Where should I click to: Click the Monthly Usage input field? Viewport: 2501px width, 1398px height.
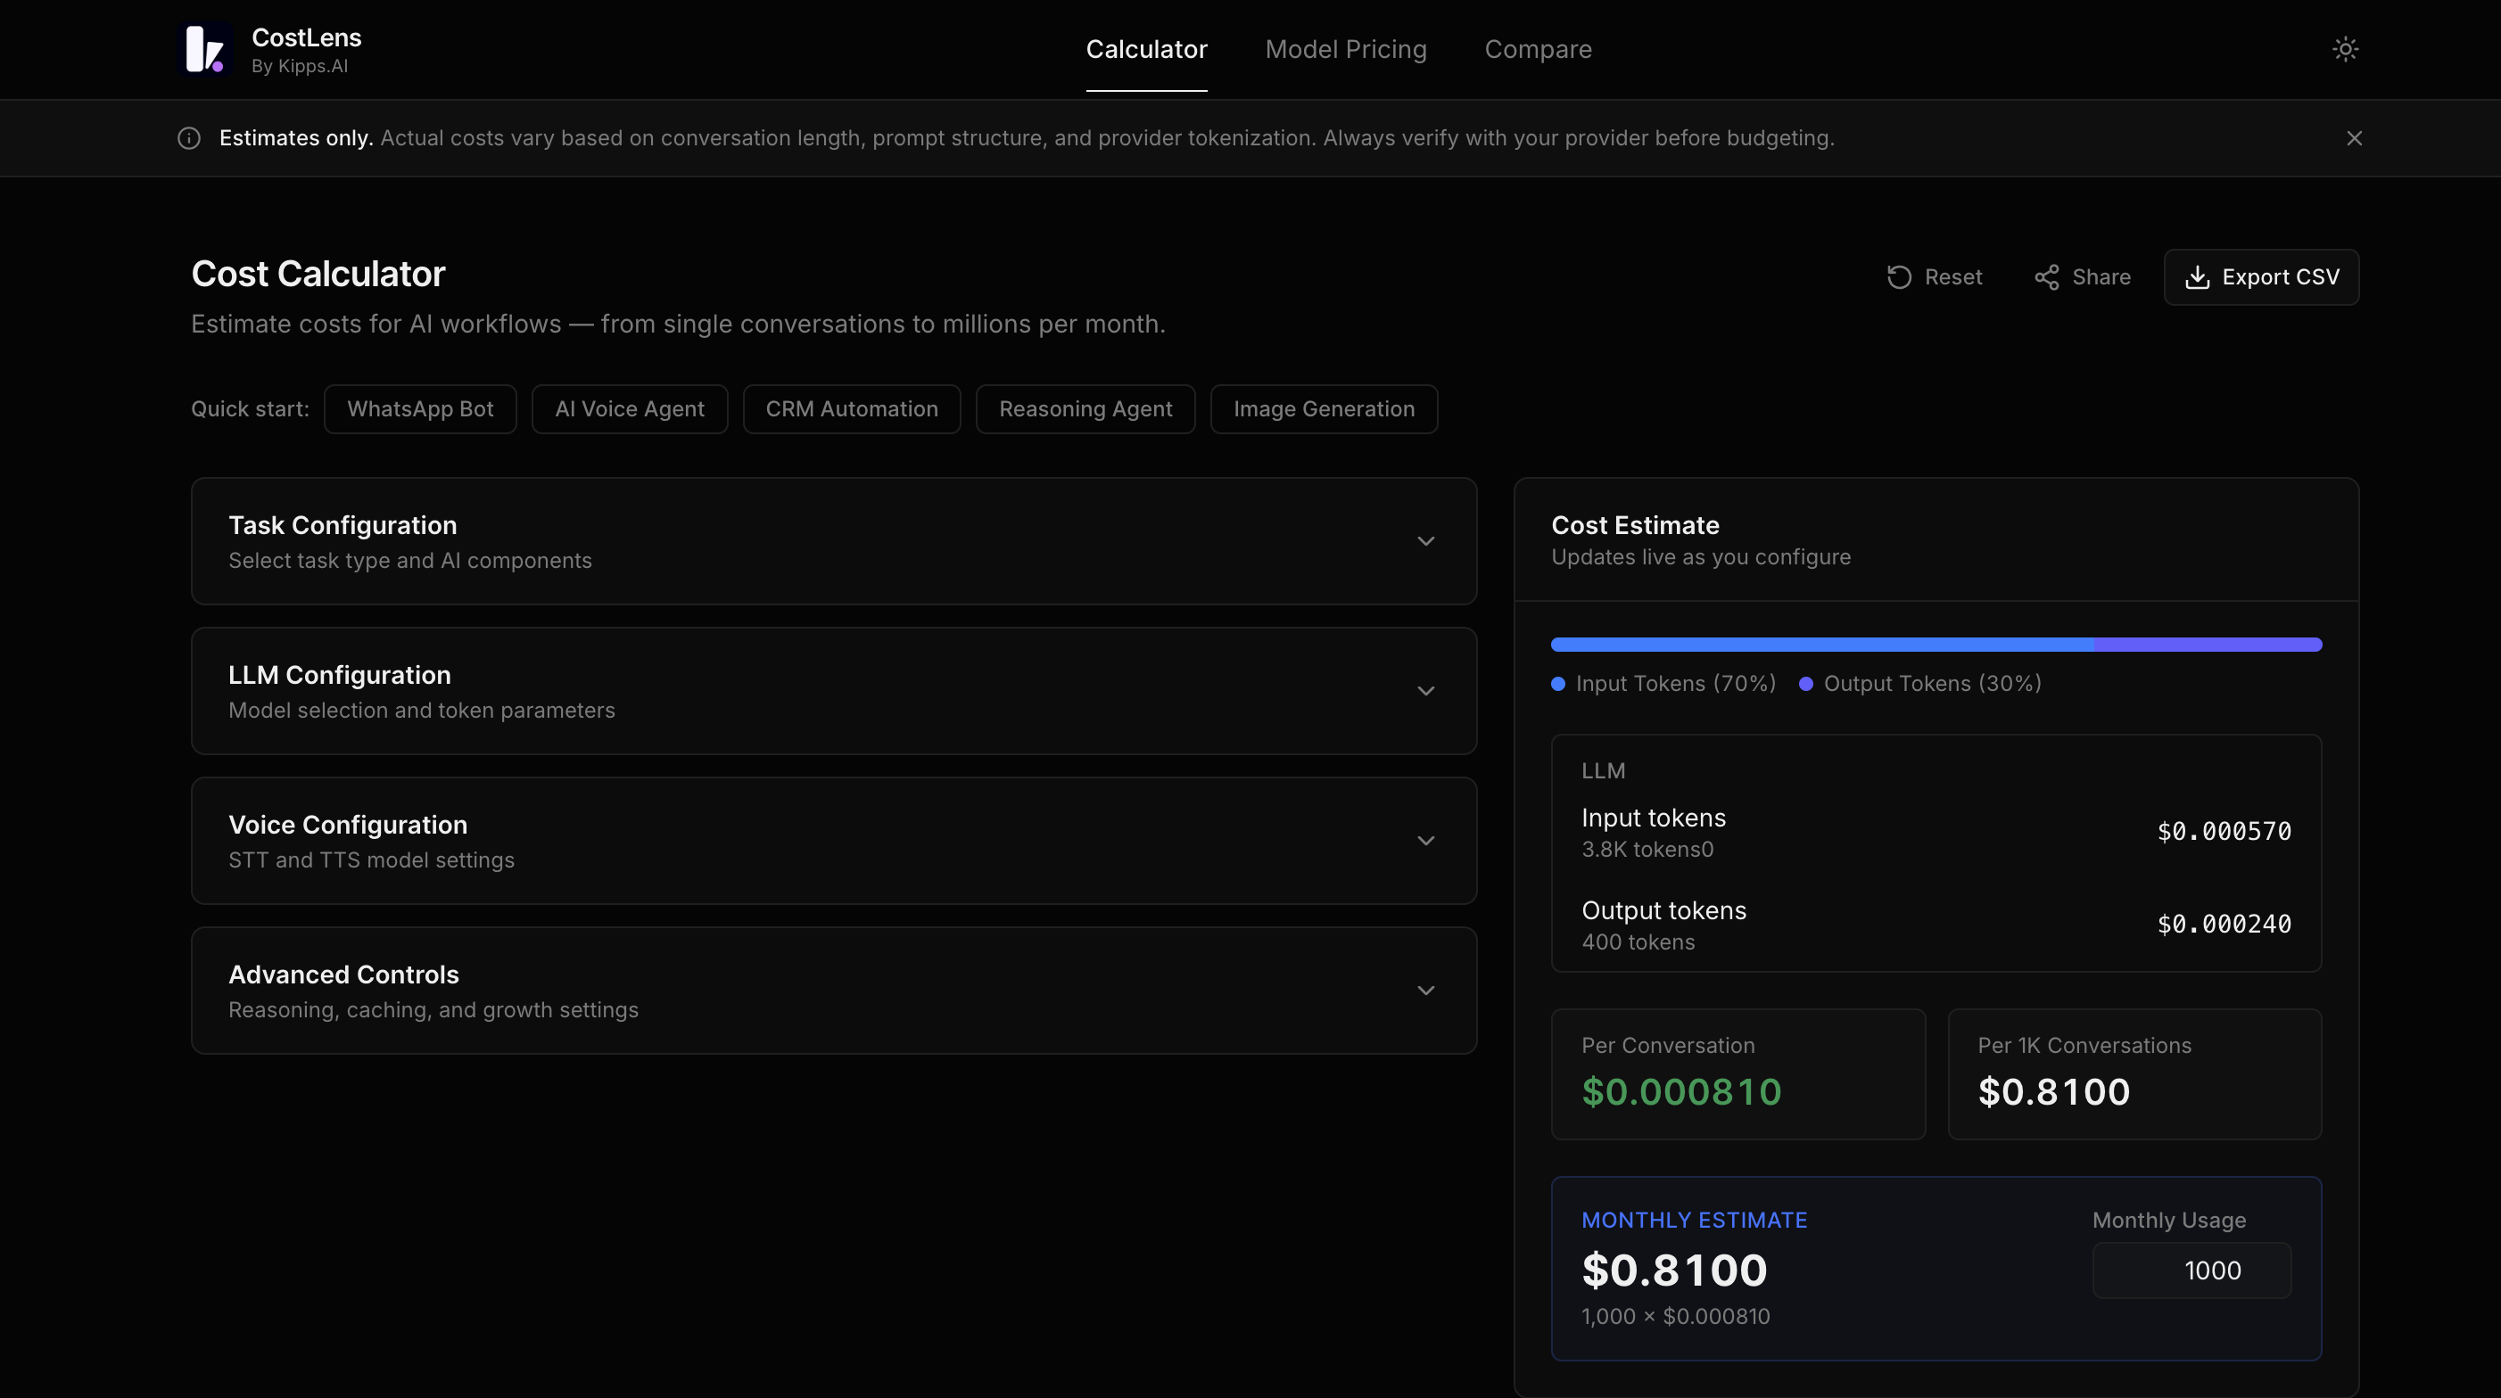[2191, 1271]
